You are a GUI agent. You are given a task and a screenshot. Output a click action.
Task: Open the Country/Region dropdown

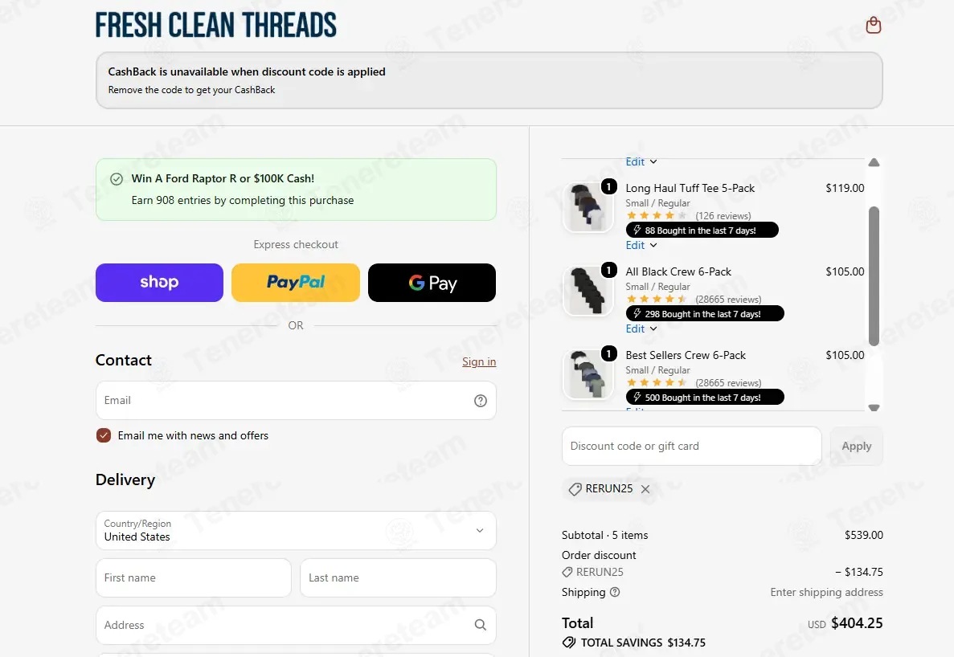pyautogui.click(x=296, y=531)
